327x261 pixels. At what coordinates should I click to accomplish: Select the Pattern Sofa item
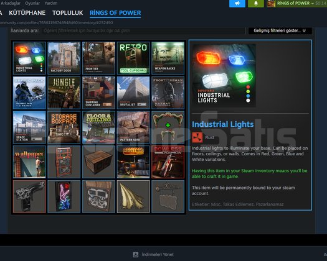click(133, 127)
